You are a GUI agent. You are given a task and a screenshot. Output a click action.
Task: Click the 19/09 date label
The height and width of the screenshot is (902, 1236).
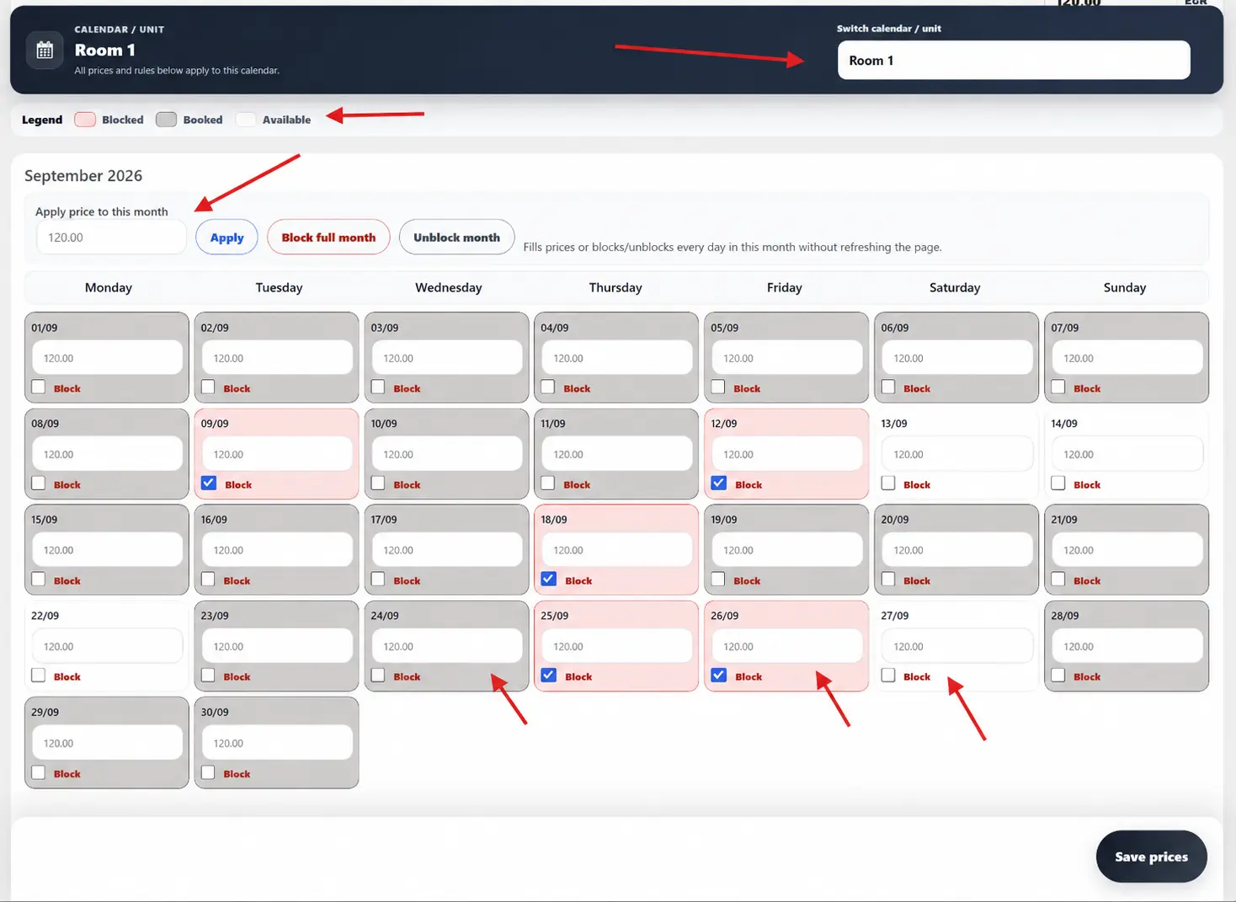[x=724, y=520]
